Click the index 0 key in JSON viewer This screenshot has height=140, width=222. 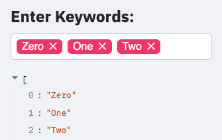[x=31, y=95]
